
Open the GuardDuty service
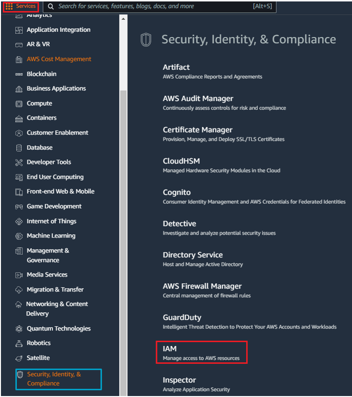(x=182, y=318)
